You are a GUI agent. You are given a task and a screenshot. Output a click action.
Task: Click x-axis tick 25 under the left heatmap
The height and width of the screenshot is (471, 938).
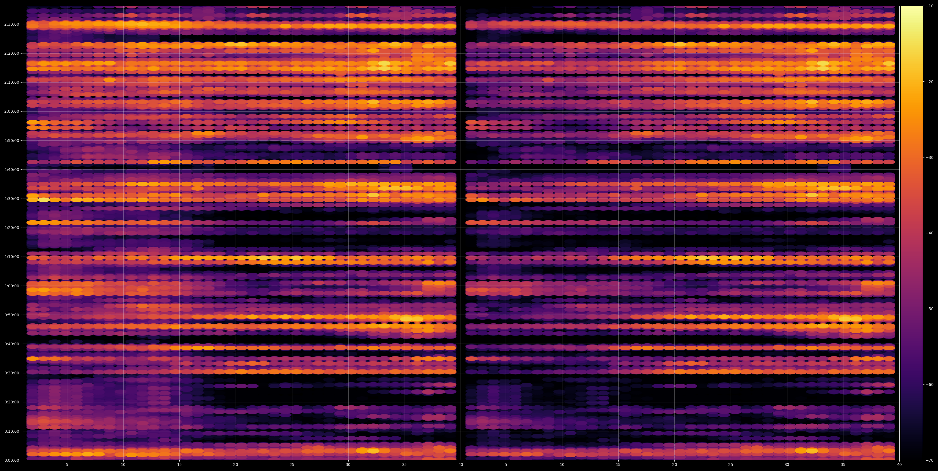pos(292,465)
